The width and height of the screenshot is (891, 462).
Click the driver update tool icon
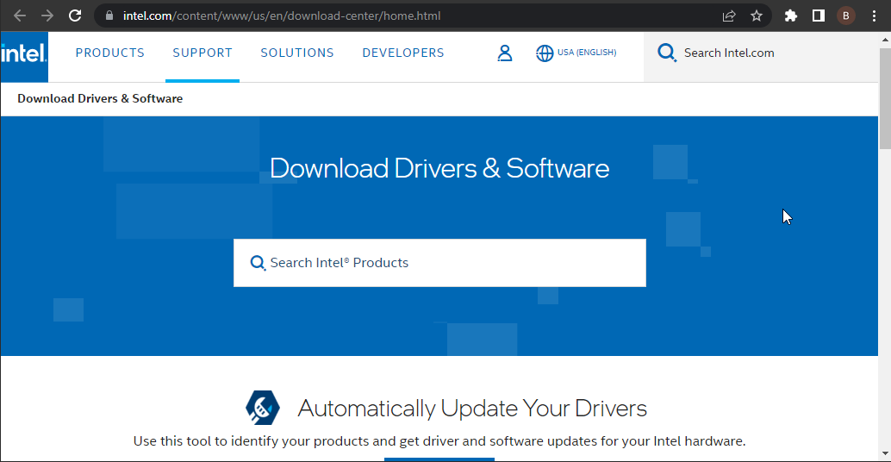tap(263, 408)
